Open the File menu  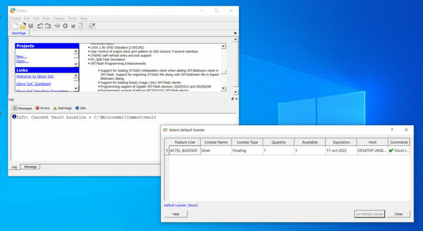click(26, 18)
